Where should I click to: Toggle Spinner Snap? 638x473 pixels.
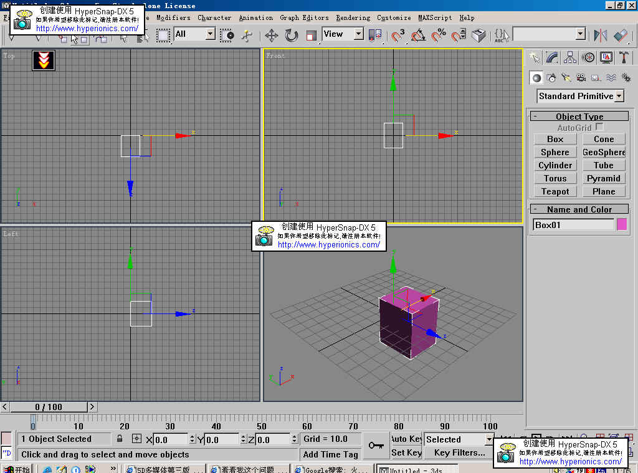pyautogui.click(x=459, y=36)
